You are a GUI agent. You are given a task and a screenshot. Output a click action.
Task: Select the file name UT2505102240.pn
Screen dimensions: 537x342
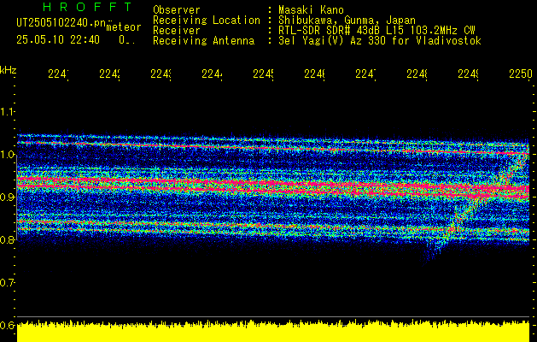click(x=61, y=23)
